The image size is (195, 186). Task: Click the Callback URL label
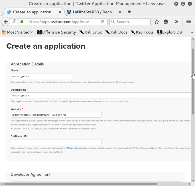(19, 136)
